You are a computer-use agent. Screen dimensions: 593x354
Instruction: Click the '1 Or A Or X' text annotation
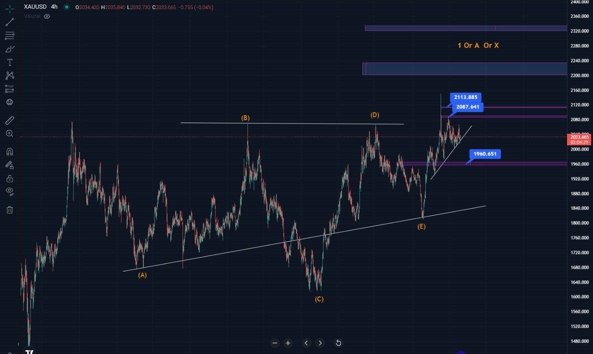[478, 45]
